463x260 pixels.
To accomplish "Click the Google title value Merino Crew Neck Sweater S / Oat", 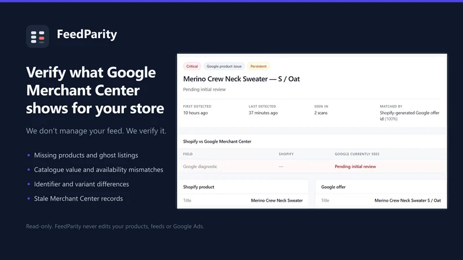I will tap(407, 200).
